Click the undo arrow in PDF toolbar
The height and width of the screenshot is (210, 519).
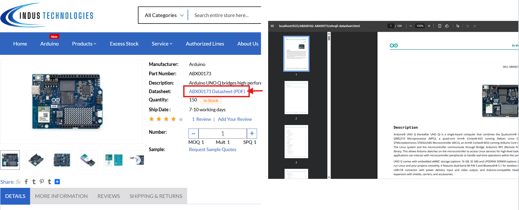pos(468,26)
